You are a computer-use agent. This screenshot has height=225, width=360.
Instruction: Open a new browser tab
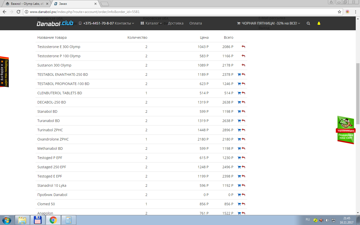point(105,4)
